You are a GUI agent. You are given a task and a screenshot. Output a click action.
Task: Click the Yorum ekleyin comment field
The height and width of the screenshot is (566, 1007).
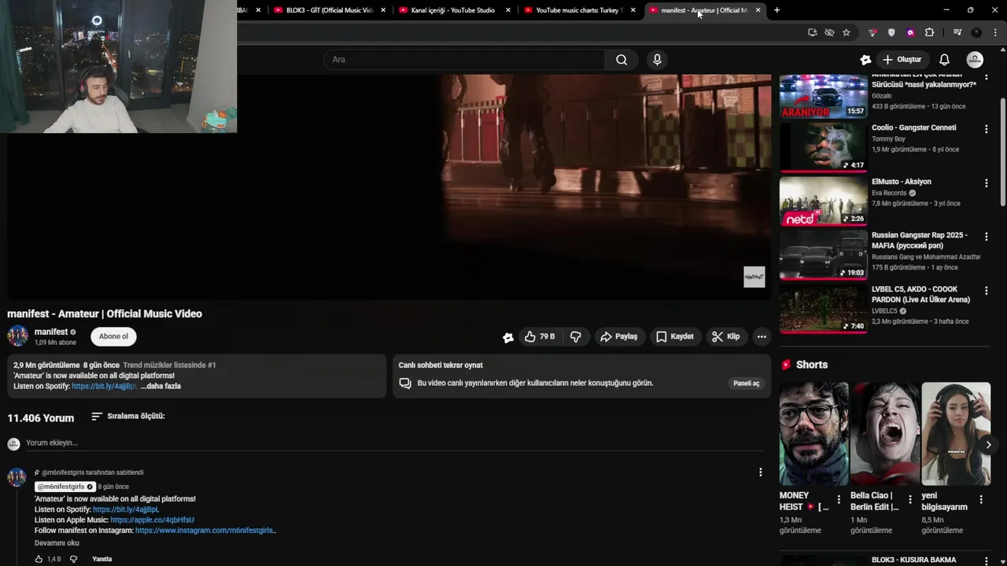click(393, 443)
